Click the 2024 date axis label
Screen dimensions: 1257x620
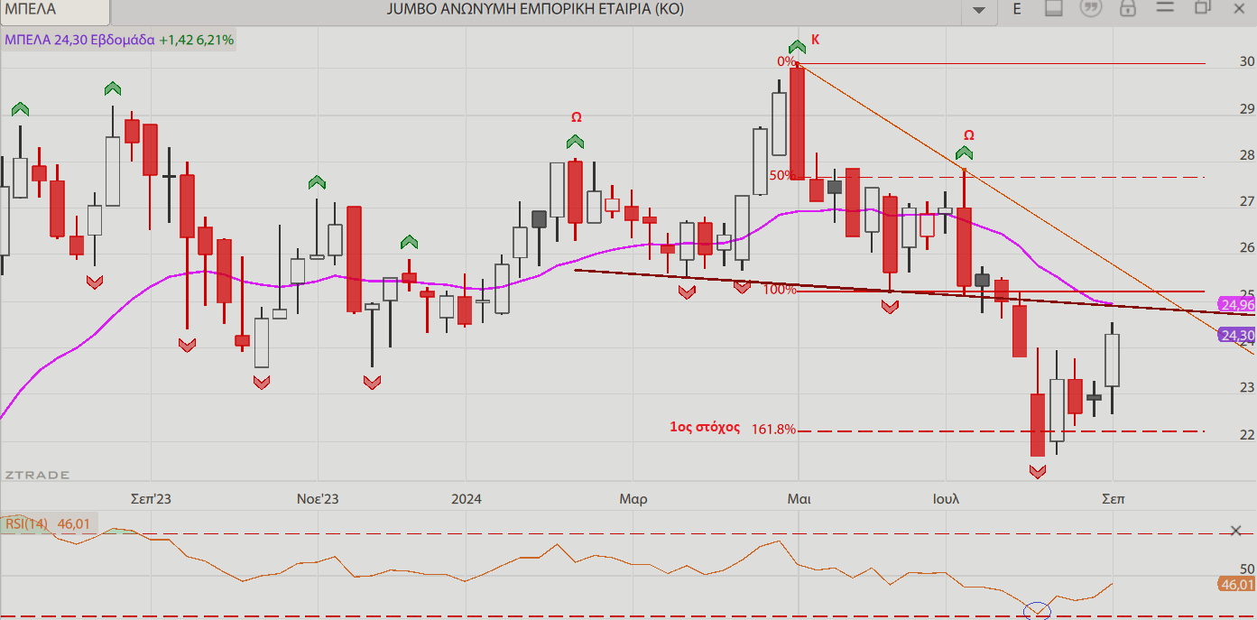click(x=467, y=499)
